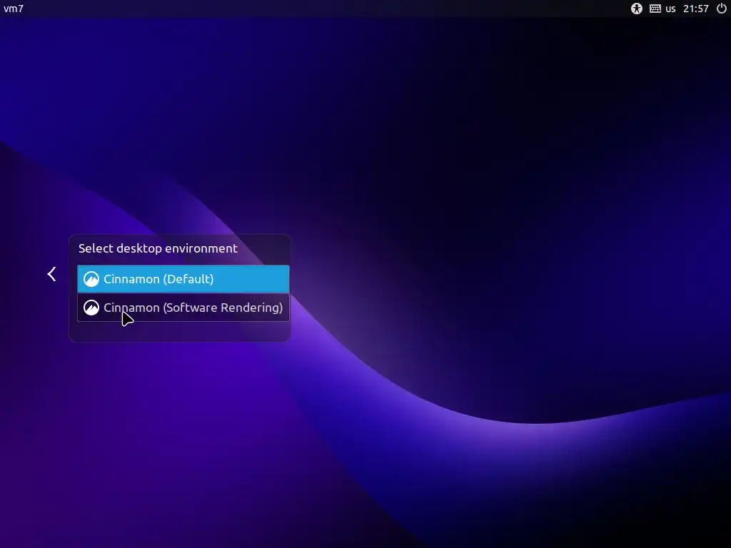Image resolution: width=731 pixels, height=548 pixels.
Task: Open the accessibility menu icon
Action: point(636,9)
